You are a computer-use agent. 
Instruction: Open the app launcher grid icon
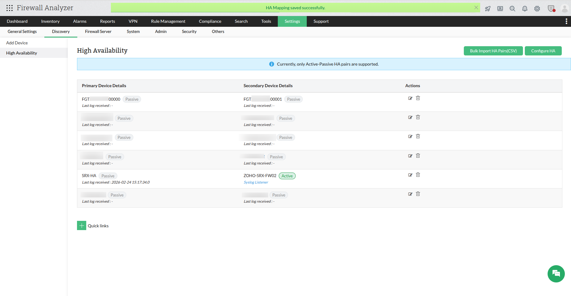[10, 8]
